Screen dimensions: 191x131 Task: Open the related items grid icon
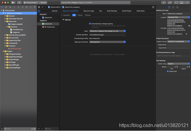(x=39, y=7)
